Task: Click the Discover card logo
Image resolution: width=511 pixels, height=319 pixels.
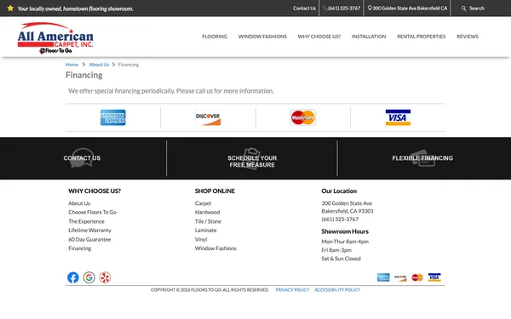Action: click(x=208, y=117)
